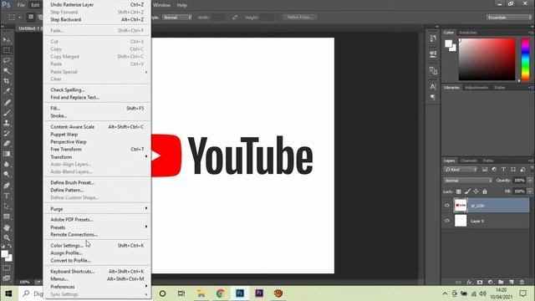Expand the Presets submenu
The image size is (535, 301).
coord(97,227)
